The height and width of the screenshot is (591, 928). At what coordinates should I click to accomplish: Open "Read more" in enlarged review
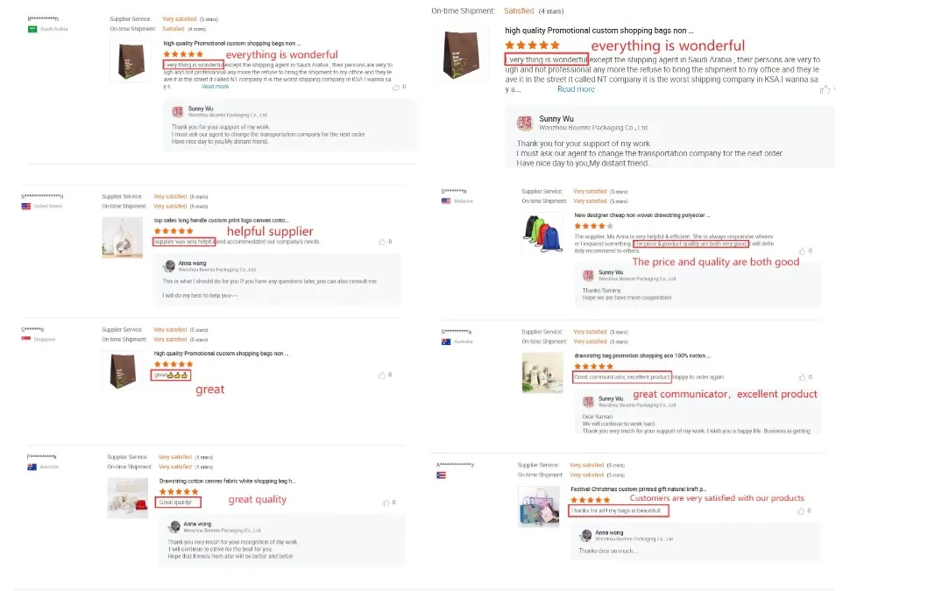[x=576, y=89]
